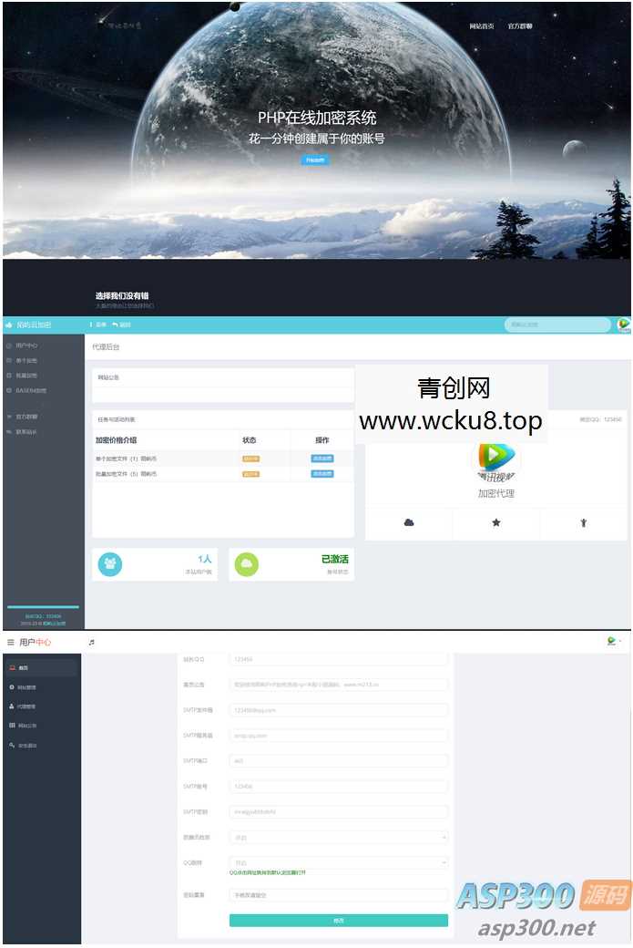Click the 返回 back arrow in teal header

(121, 325)
